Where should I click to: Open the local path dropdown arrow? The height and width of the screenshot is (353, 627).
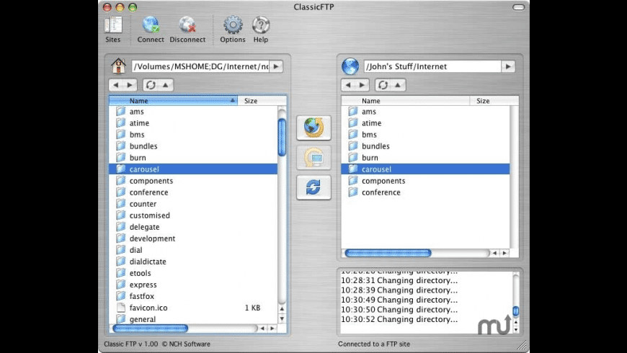point(276,66)
